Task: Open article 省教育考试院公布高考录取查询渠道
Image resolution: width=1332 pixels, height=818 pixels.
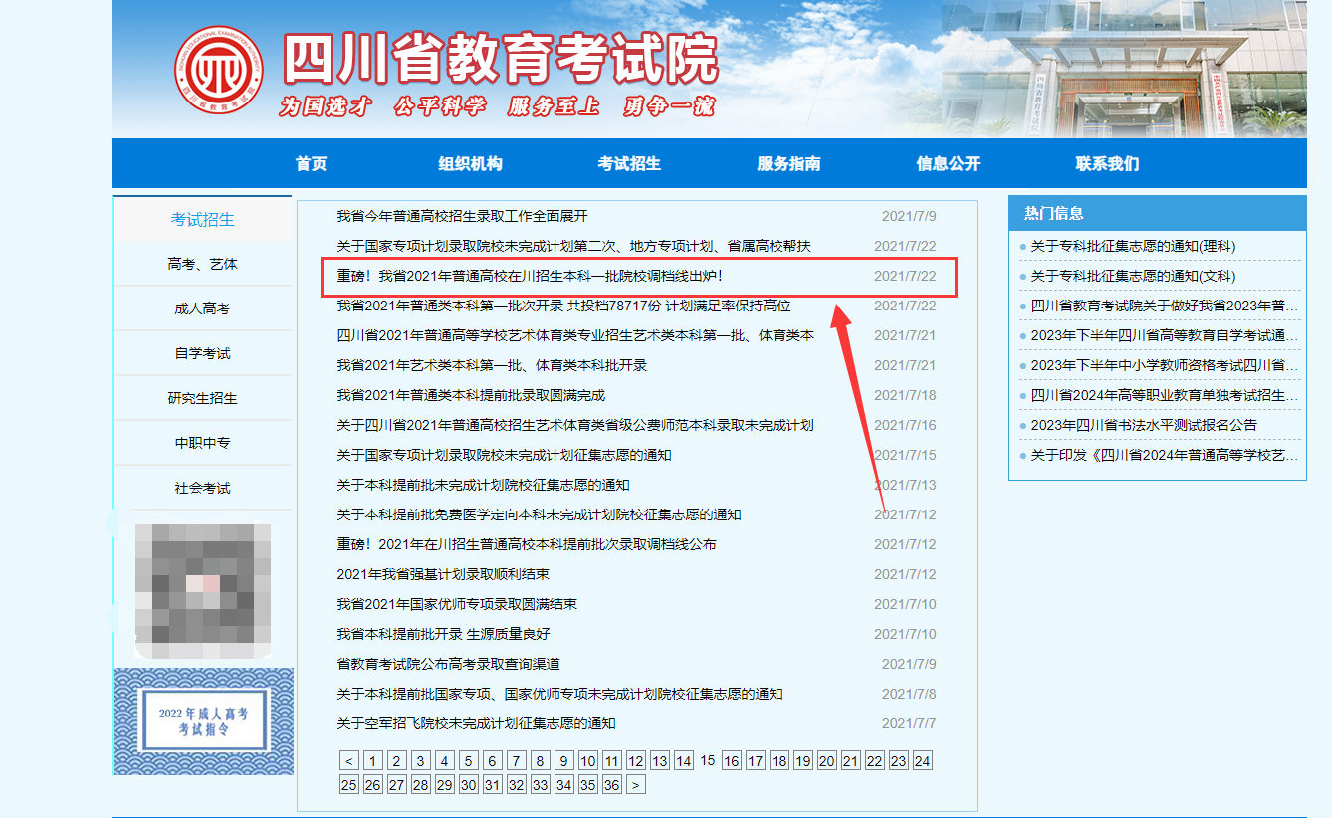Action: tap(449, 664)
